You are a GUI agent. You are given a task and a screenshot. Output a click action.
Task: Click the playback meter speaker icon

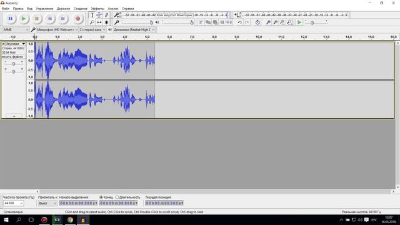pos(236,15)
